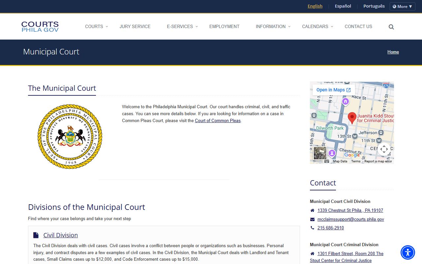The height and width of the screenshot is (264, 422).
Task: Click the phone icon beside 215 686-2910
Action: click(312, 228)
